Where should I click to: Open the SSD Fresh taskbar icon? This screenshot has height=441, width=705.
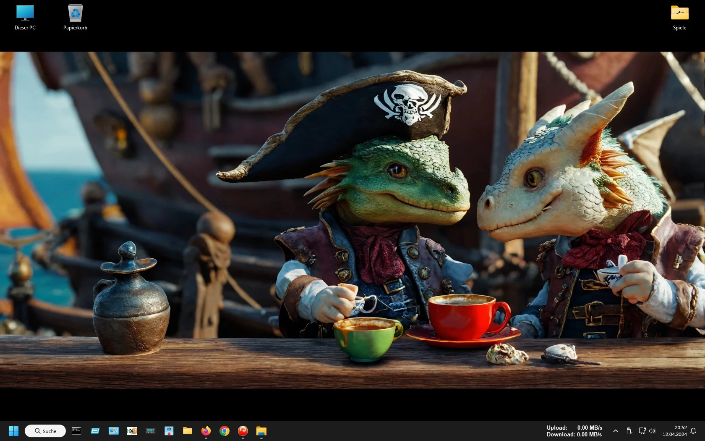(151, 431)
